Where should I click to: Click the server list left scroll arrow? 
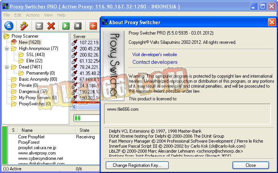74,106
